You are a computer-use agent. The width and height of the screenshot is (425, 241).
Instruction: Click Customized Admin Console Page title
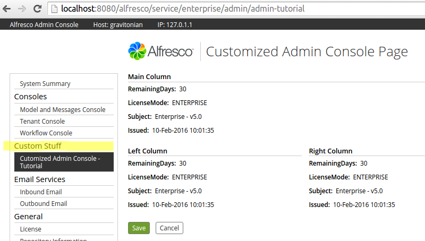307,51
